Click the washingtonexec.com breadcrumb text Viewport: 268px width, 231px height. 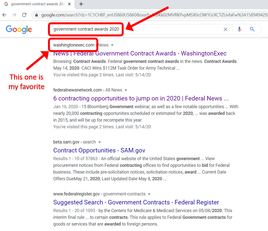[x=74, y=45]
